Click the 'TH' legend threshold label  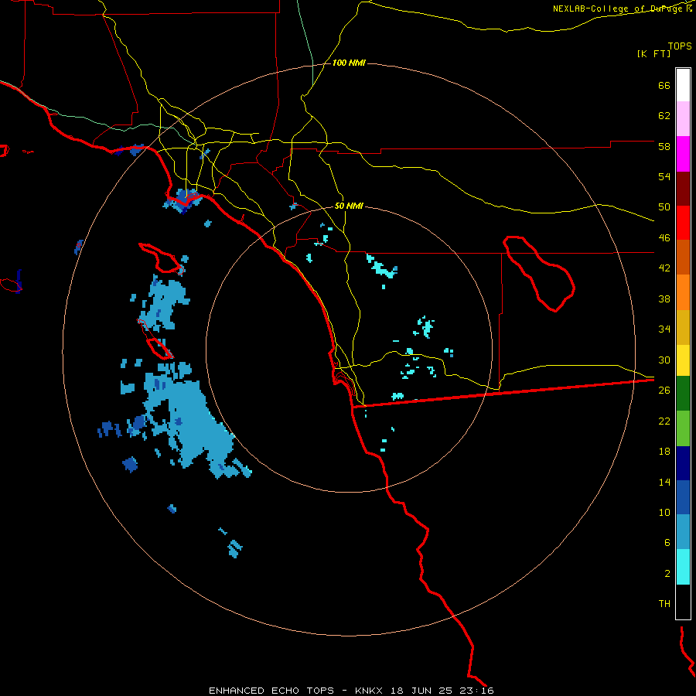coord(664,604)
